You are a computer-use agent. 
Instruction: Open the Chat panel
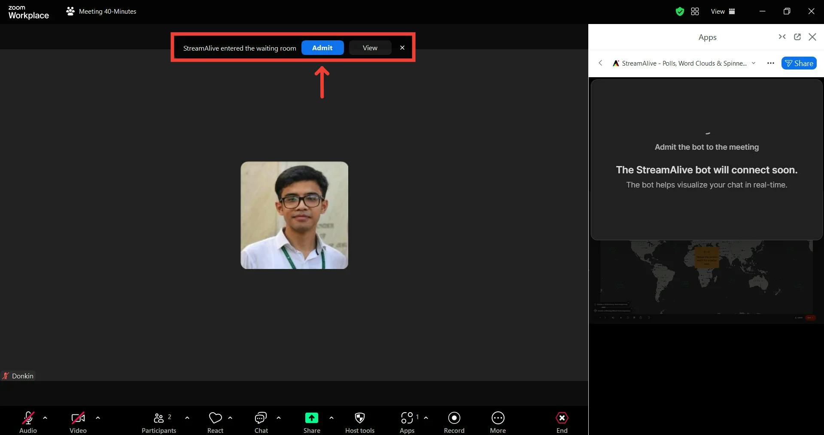click(x=261, y=422)
